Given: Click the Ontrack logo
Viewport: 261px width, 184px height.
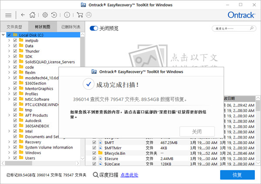Looking at the screenshot, I should pos(241,15).
